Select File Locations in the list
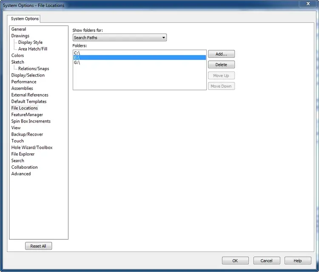 pos(24,108)
